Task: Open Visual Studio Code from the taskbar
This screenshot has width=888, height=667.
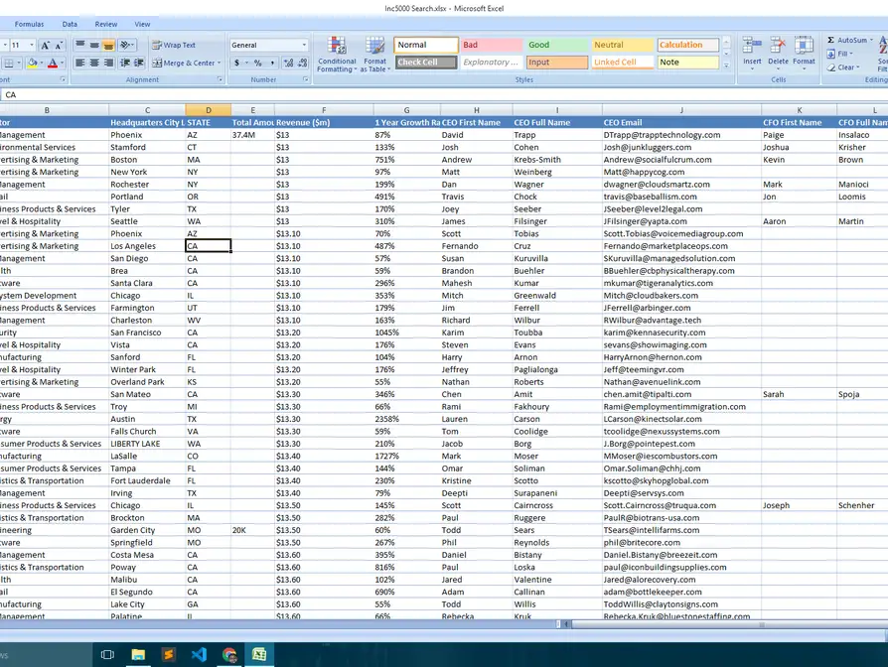Action: (x=199, y=654)
